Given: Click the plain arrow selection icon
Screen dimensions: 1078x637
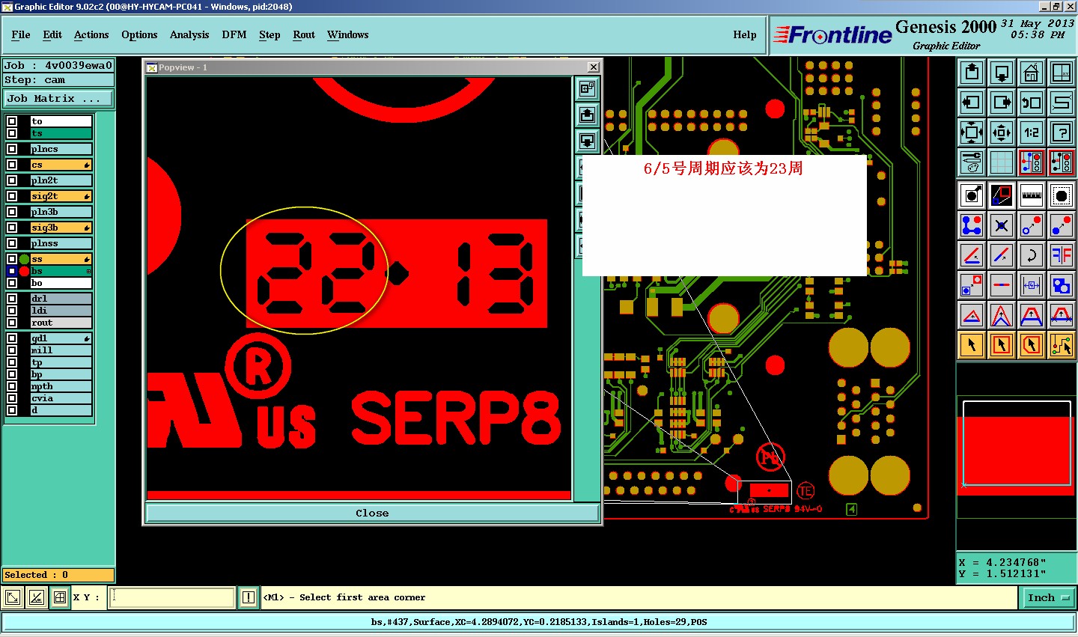Looking at the screenshot, I should tap(972, 345).
